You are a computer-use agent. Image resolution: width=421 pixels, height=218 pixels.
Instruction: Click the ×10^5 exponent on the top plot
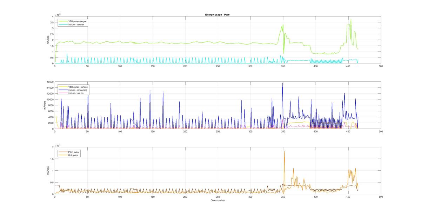[58, 14]
